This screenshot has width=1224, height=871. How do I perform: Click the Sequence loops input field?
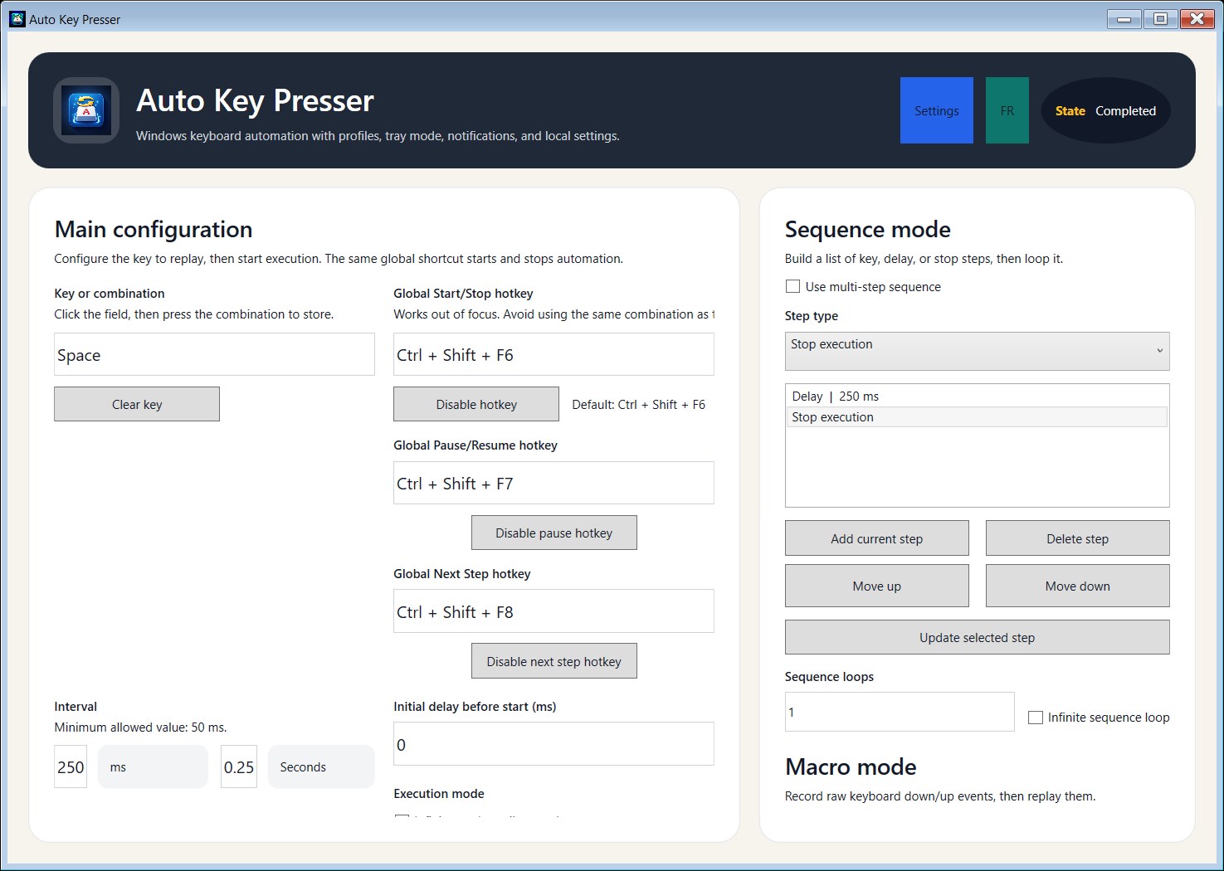coord(900,712)
